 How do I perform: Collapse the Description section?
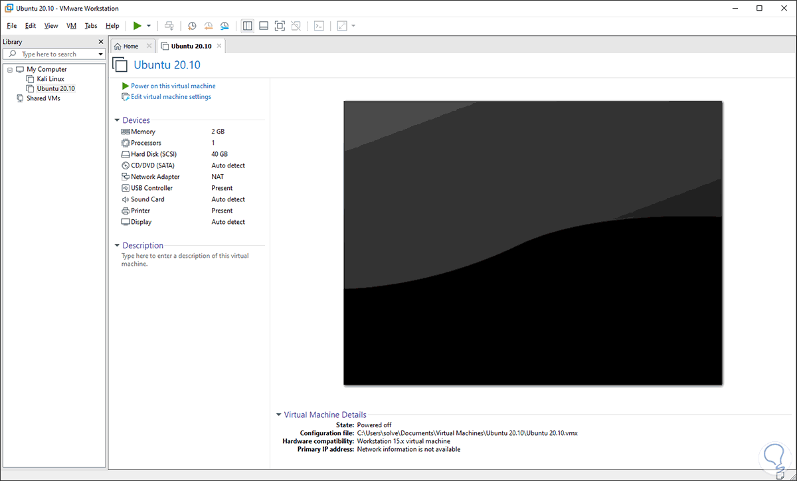[x=117, y=245]
